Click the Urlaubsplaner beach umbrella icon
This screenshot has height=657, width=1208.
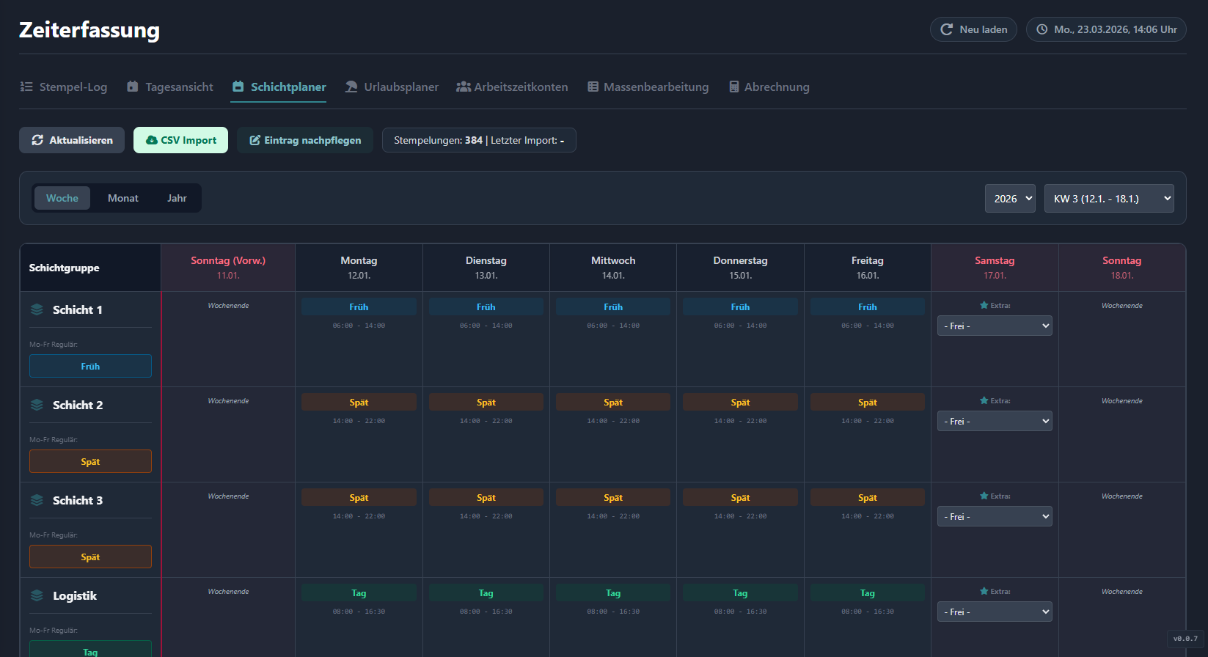[x=351, y=87]
